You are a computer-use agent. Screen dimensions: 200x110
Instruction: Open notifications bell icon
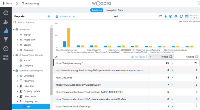point(17,4)
